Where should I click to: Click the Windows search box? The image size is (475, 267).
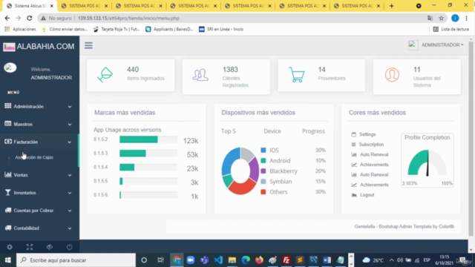tap(76, 260)
